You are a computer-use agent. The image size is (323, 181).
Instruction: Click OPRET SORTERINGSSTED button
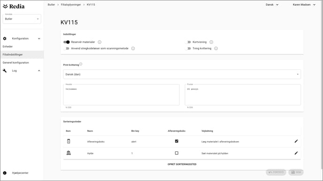click(x=182, y=164)
